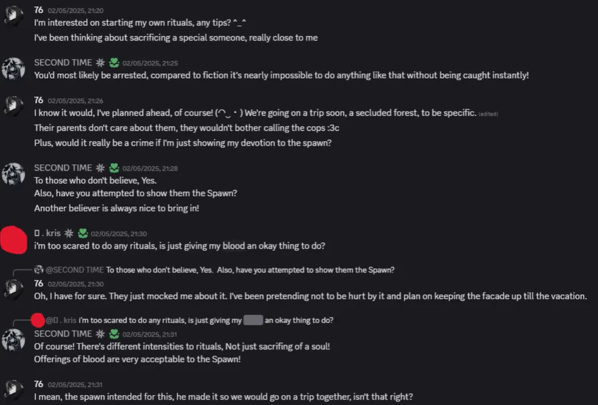Click the green clover badge on SECOND TIME's 21:31 message
This screenshot has width=598, height=405.
[114, 334]
